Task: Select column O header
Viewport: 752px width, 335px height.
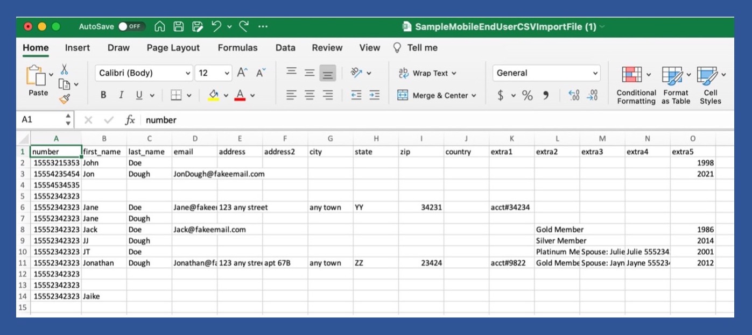Action: (693, 139)
